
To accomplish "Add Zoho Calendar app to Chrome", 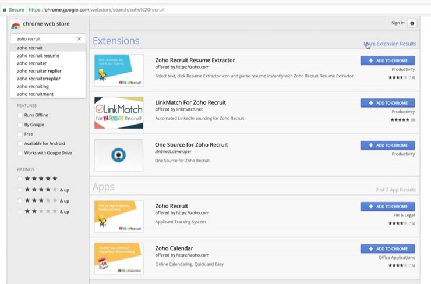I will point(387,249).
